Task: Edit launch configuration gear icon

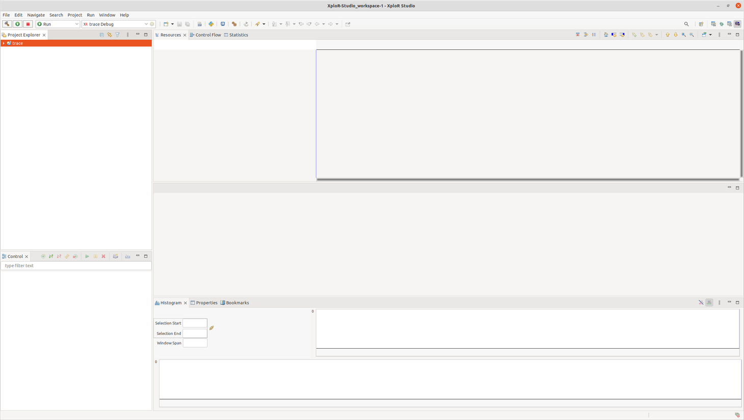Action: point(152,24)
